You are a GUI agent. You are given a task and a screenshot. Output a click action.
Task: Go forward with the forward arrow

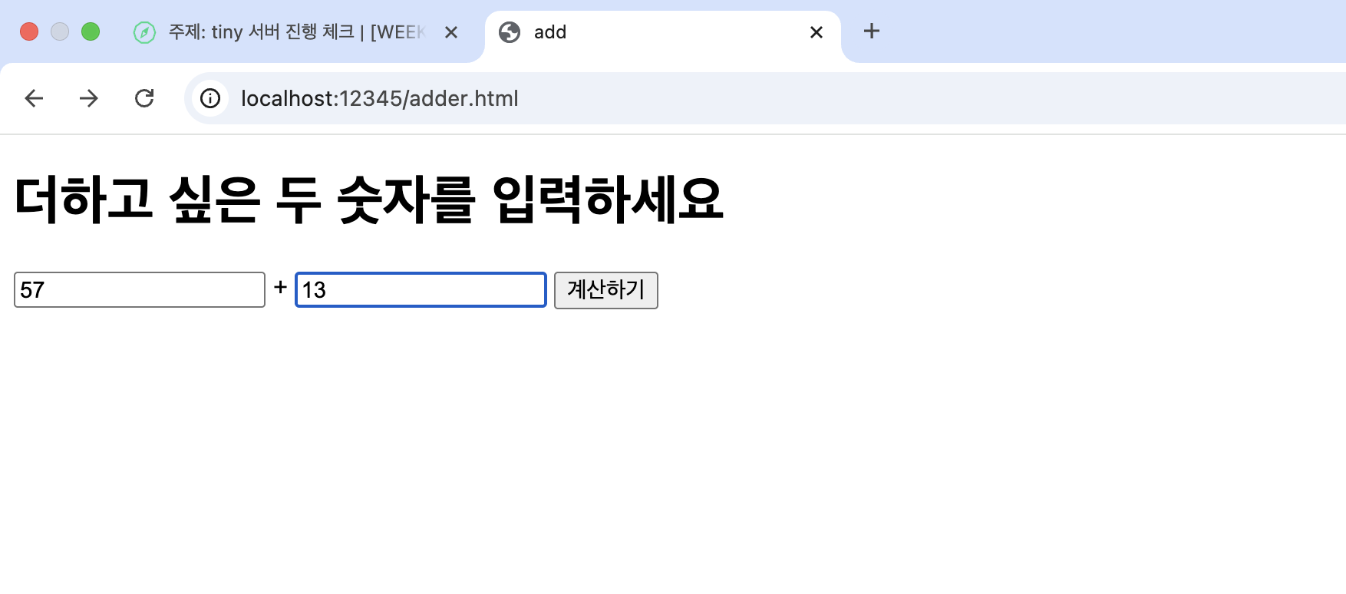pos(89,98)
